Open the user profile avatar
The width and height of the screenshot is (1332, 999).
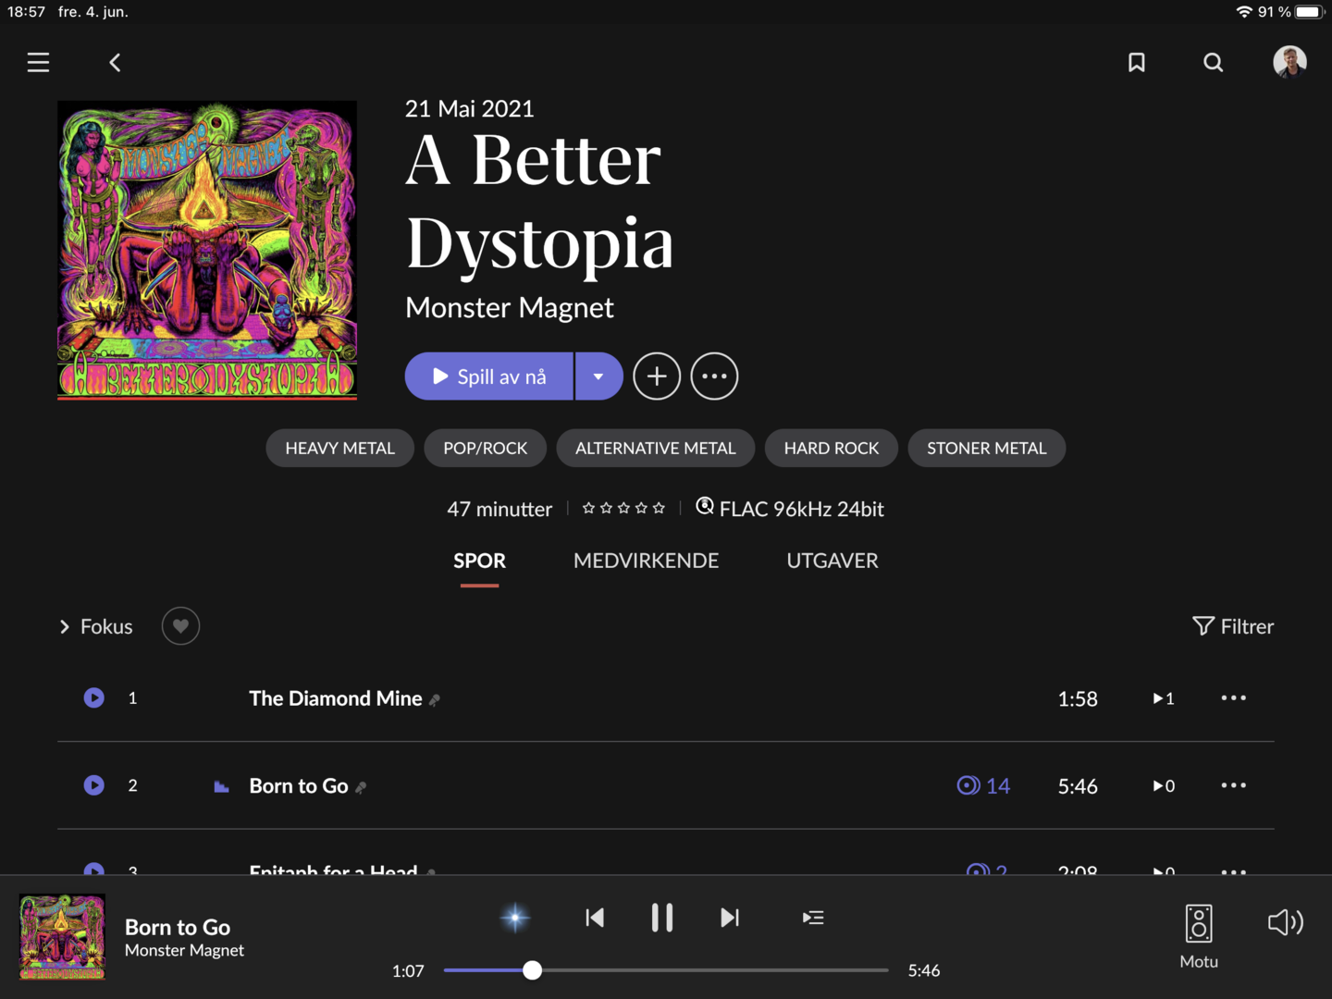coord(1289,62)
